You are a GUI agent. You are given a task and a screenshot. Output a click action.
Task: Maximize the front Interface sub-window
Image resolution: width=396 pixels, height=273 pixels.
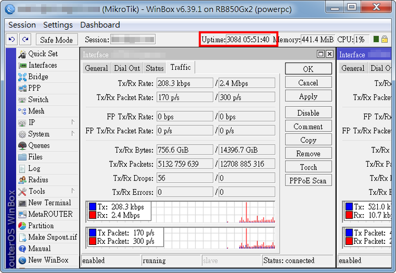coord(321,54)
